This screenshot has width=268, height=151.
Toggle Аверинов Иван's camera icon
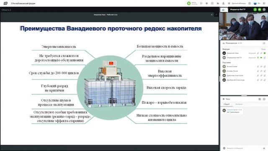coord(261,53)
